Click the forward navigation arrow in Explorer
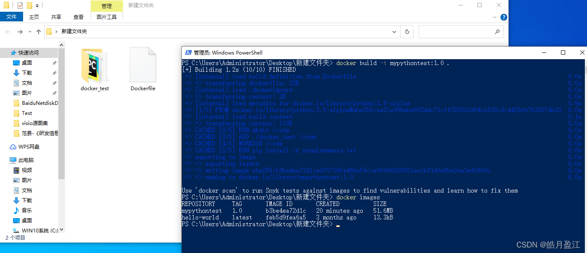Viewport: 587px width, 253px height. (x=20, y=32)
